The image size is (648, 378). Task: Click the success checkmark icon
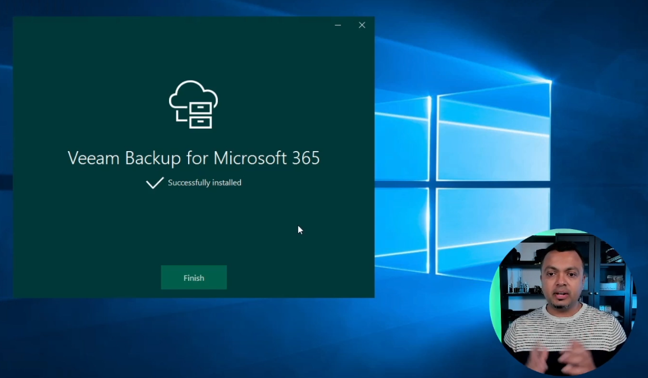pyautogui.click(x=155, y=183)
